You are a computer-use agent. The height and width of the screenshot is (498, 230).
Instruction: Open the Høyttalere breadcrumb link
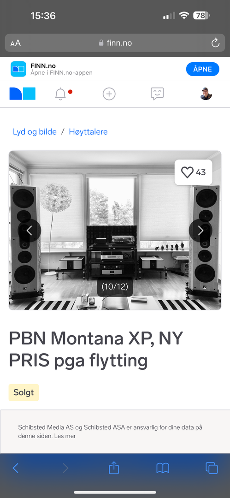tap(88, 132)
